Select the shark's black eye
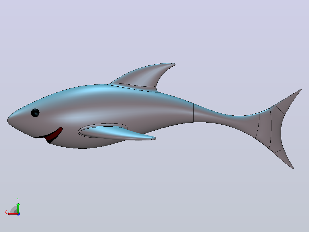309x232 pixels. pos(35,113)
